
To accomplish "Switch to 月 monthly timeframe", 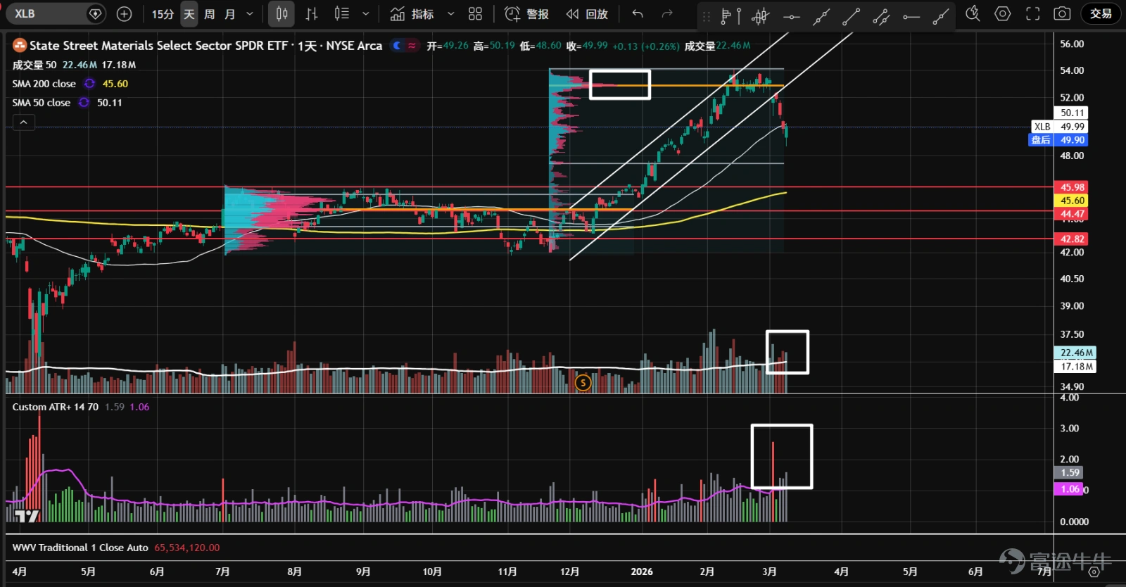I will click(229, 13).
